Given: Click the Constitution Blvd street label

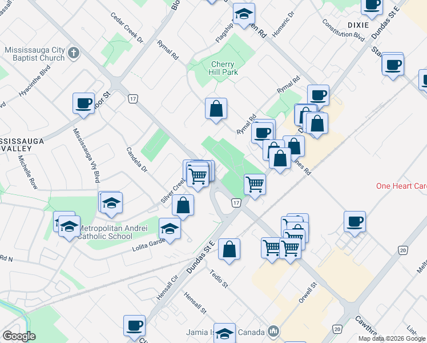Looking at the screenshot, I should [x=343, y=30].
